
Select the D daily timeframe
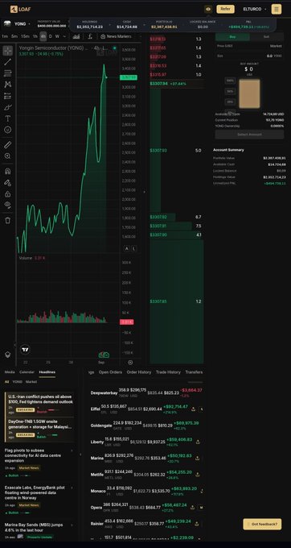coord(50,36)
